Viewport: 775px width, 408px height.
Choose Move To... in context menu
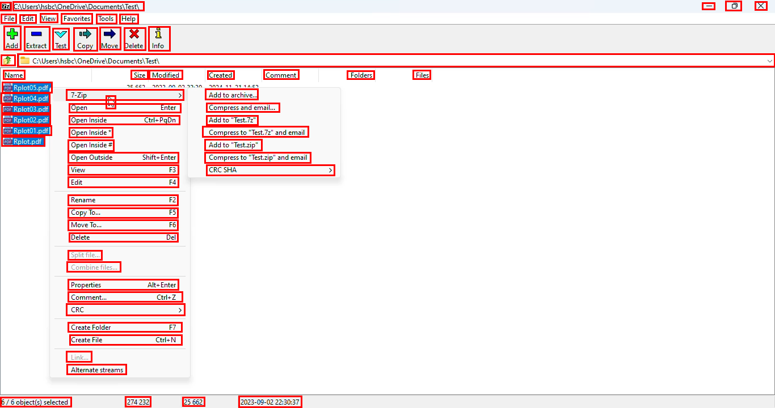click(x=123, y=225)
